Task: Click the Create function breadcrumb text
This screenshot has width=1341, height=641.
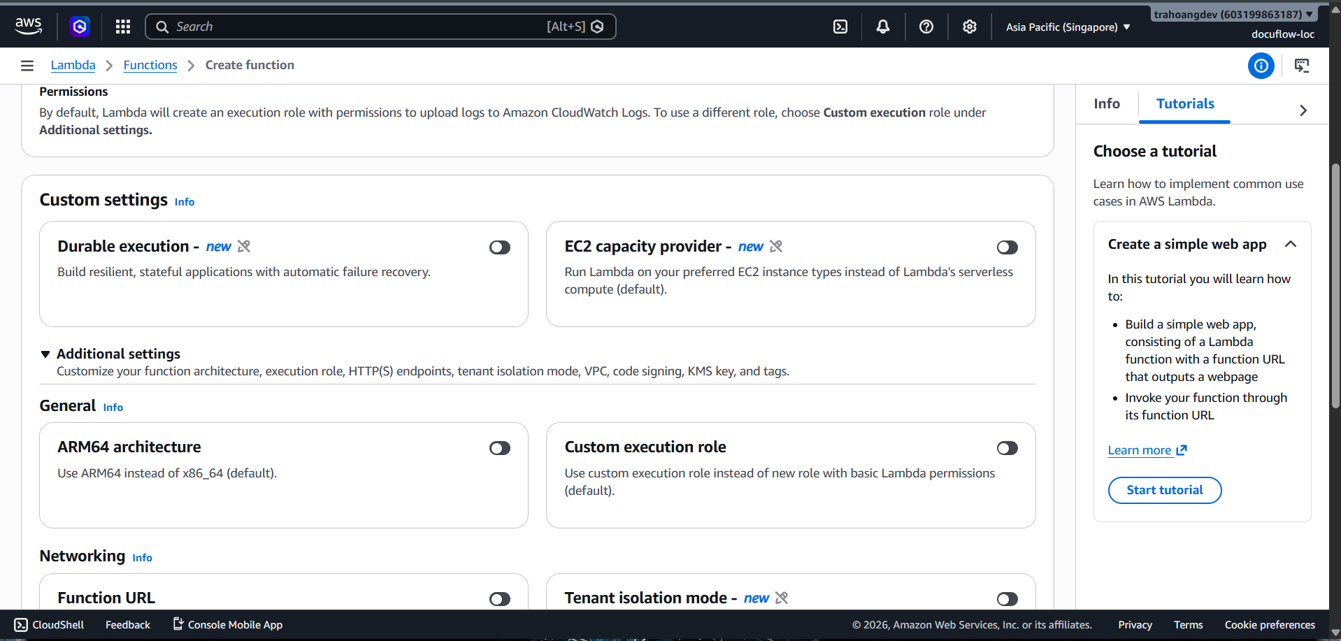Action: [x=250, y=65]
